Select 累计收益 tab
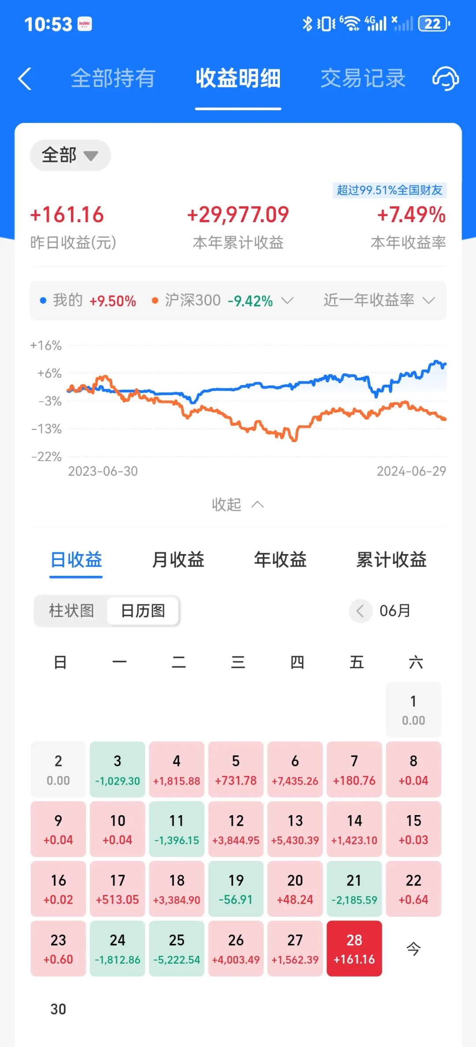The width and height of the screenshot is (476, 1047). point(391,560)
